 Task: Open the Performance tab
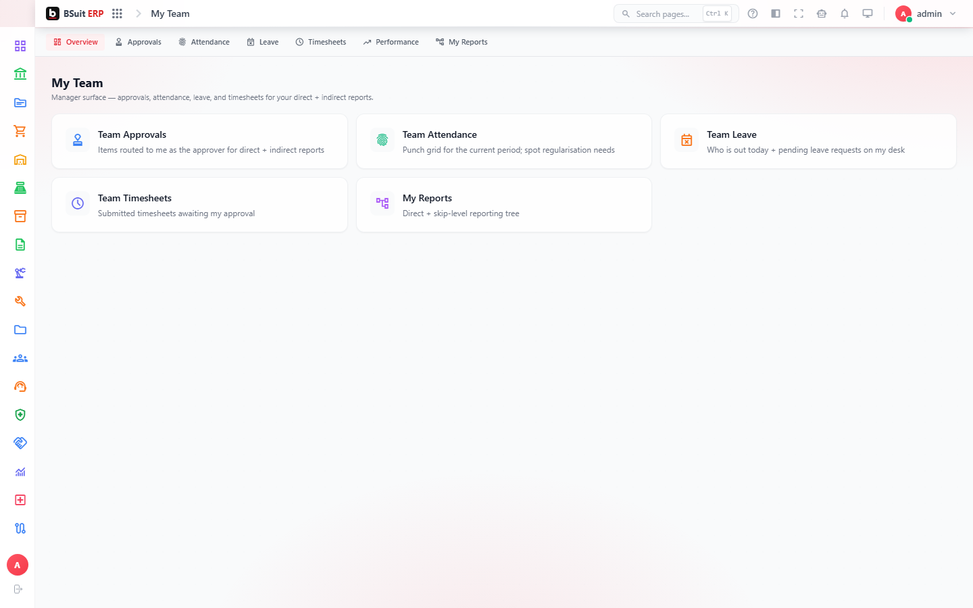(x=391, y=42)
